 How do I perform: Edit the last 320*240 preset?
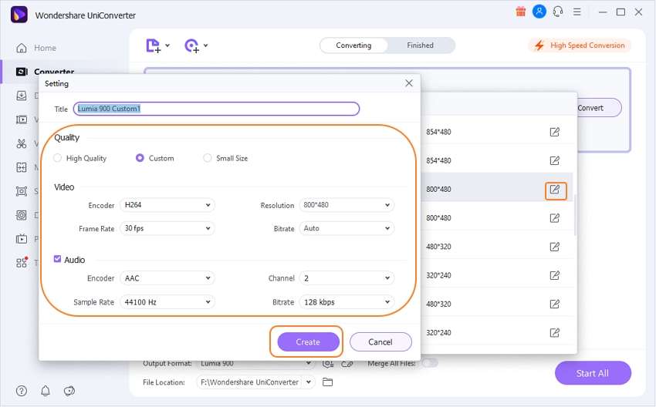[x=554, y=333]
